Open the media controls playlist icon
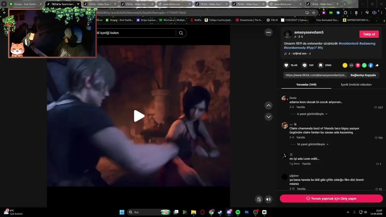The height and width of the screenshot is (217, 386). pyautogui.click(x=367, y=13)
